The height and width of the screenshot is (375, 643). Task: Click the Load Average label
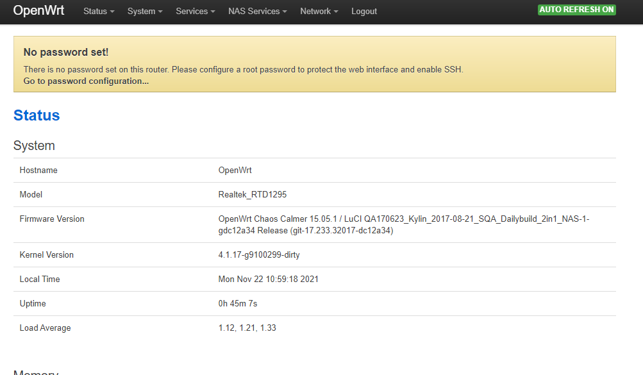(45, 328)
